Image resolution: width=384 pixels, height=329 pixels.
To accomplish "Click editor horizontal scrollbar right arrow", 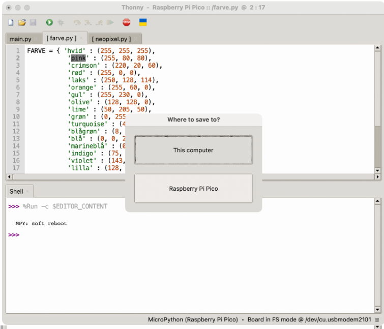I will [377, 176].
